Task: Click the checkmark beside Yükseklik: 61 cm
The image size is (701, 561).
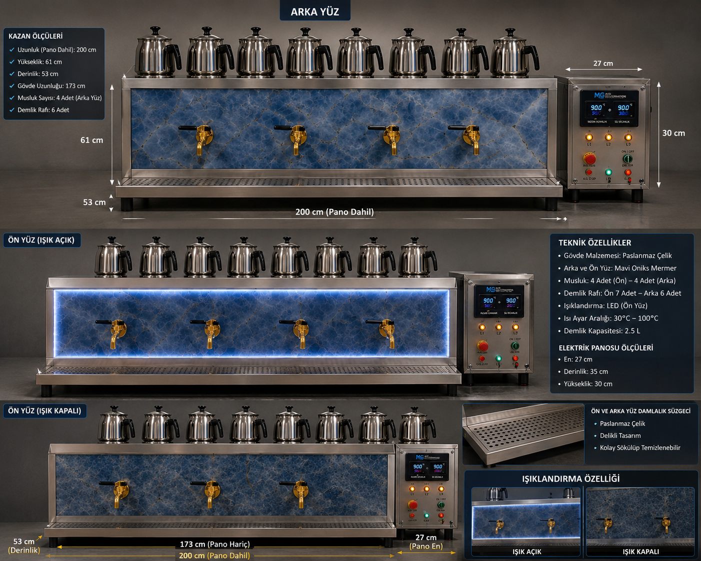Action: pos(12,62)
